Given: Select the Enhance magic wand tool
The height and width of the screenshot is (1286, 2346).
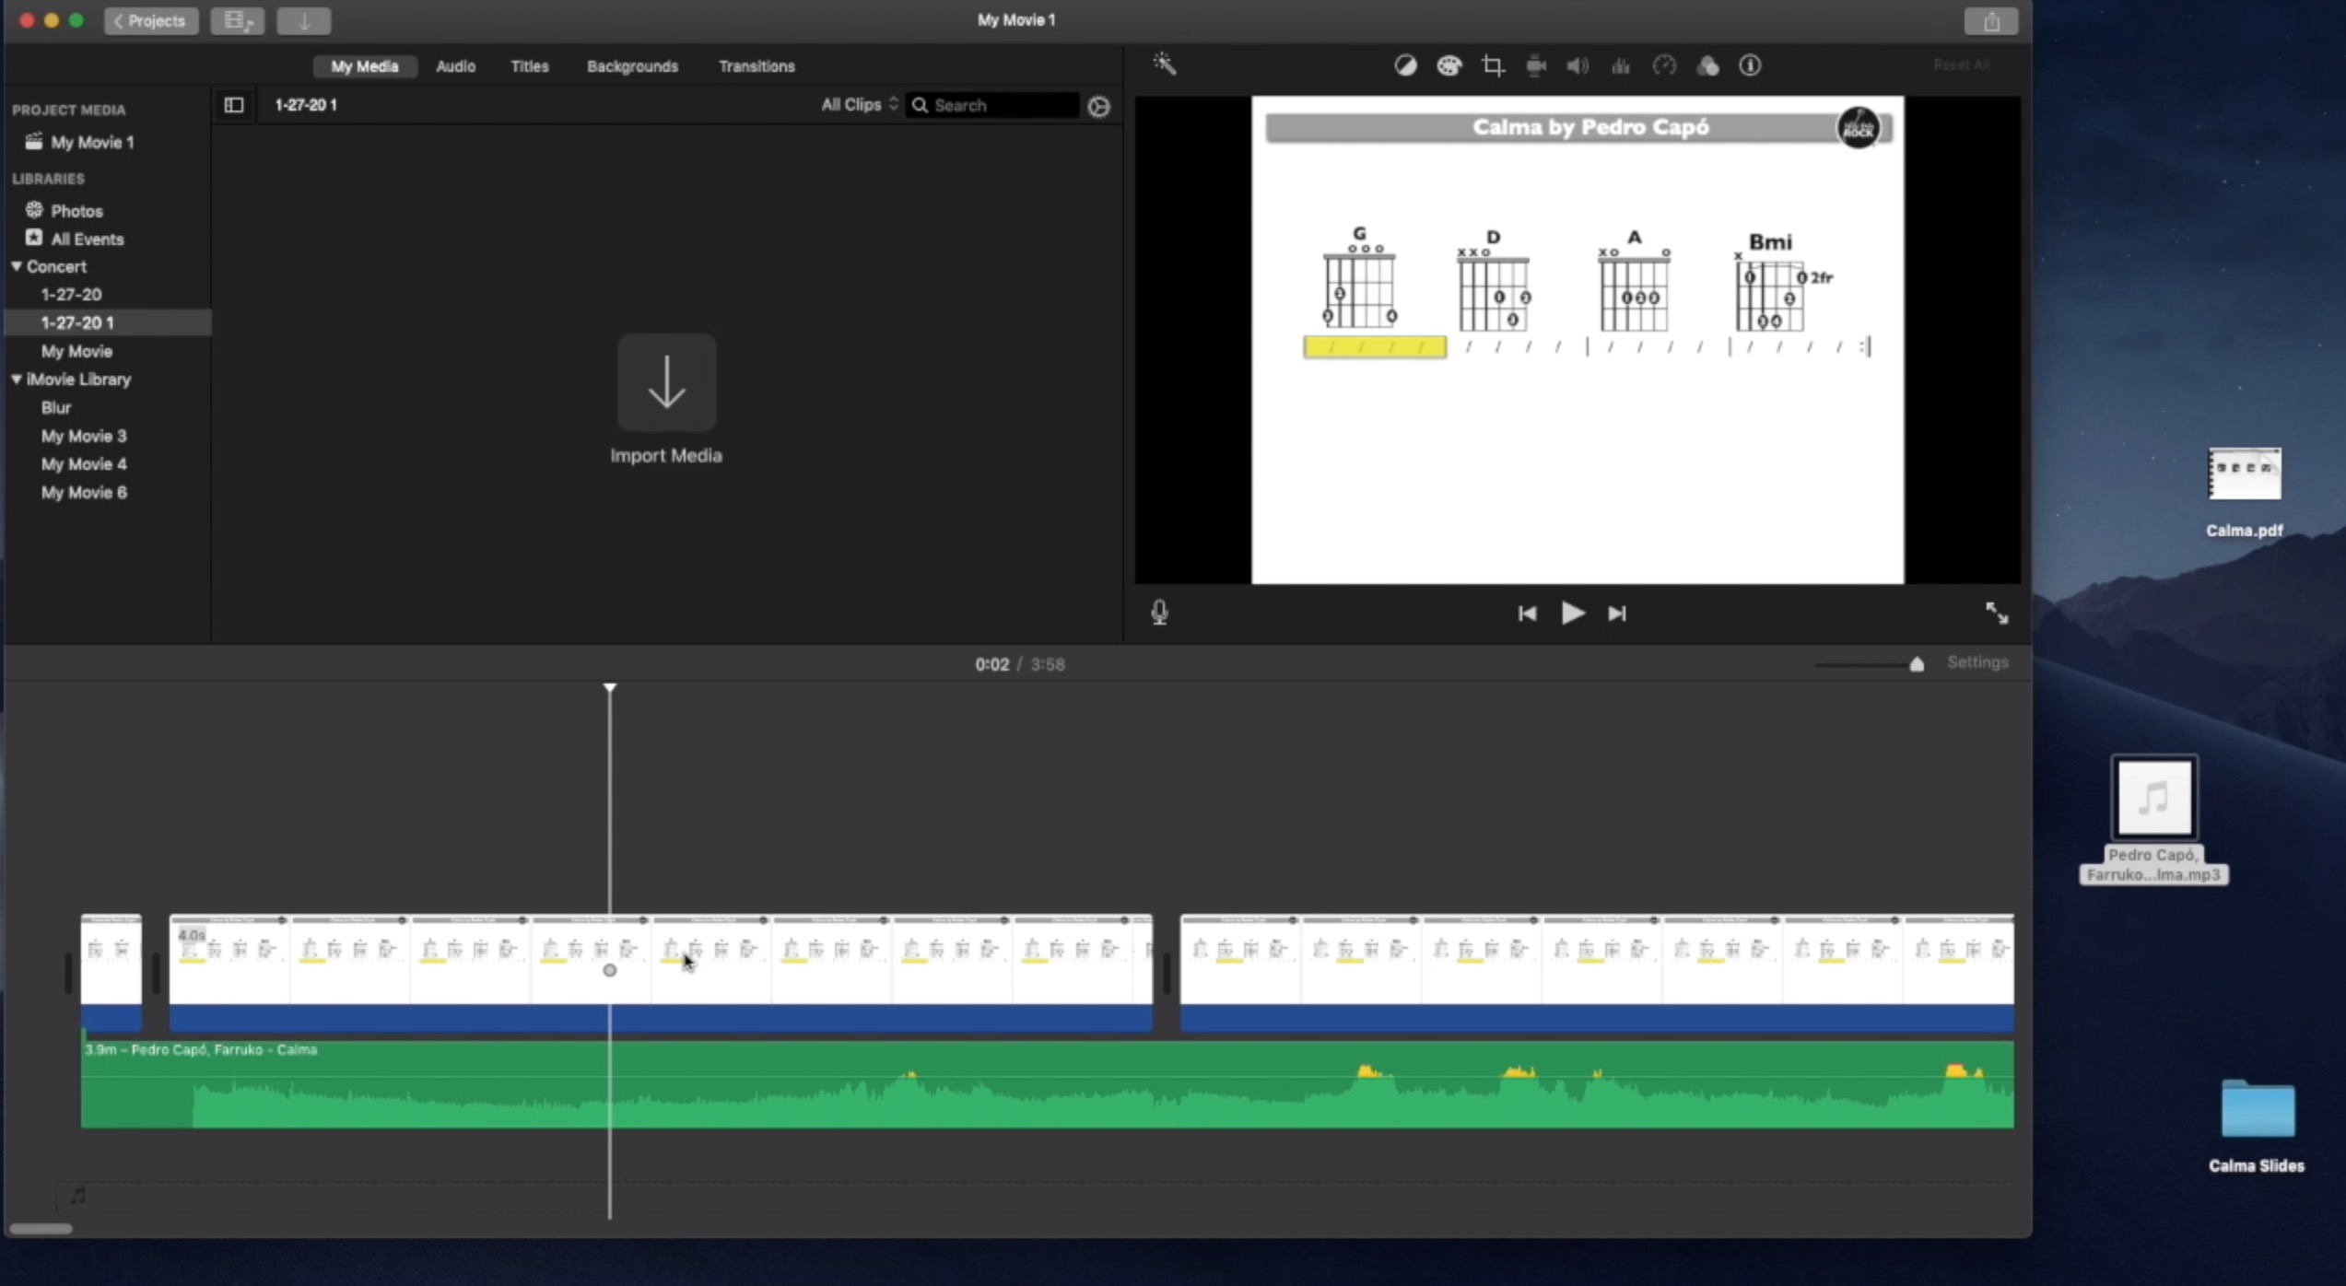Looking at the screenshot, I should coord(1165,64).
